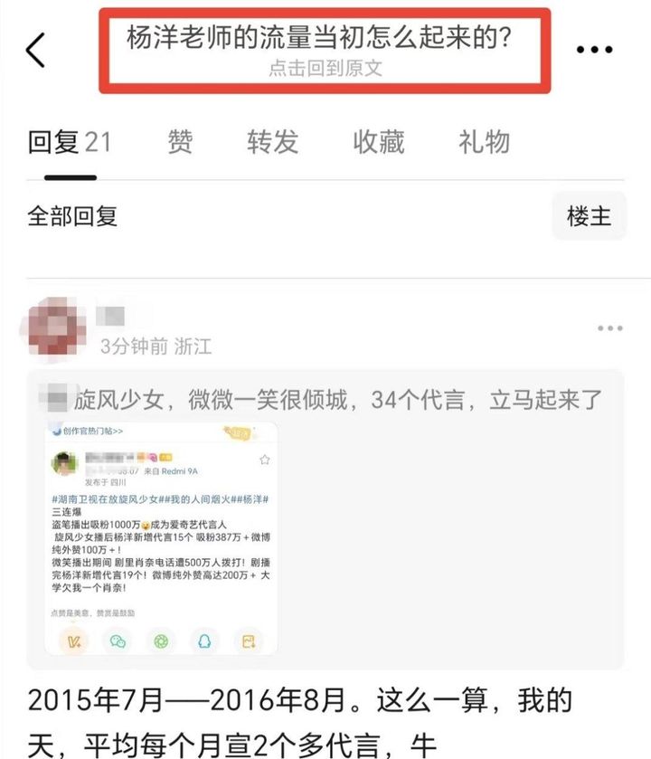
Task: Tap 点击回到原文 to return to original post
Action: pyautogui.click(x=325, y=68)
